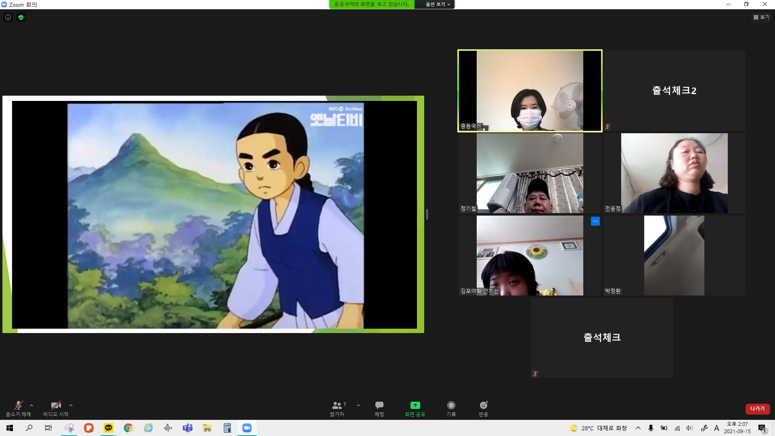Image resolution: width=775 pixels, height=436 pixels.
Task: Open the 옵션 보기 dropdown
Action: [438, 4]
